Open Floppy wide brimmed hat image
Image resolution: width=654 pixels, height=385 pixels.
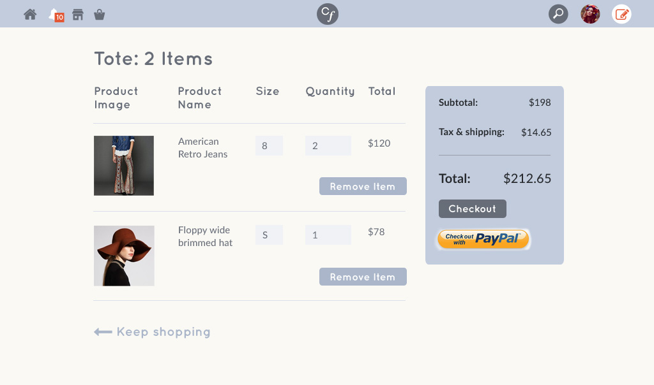(x=124, y=256)
